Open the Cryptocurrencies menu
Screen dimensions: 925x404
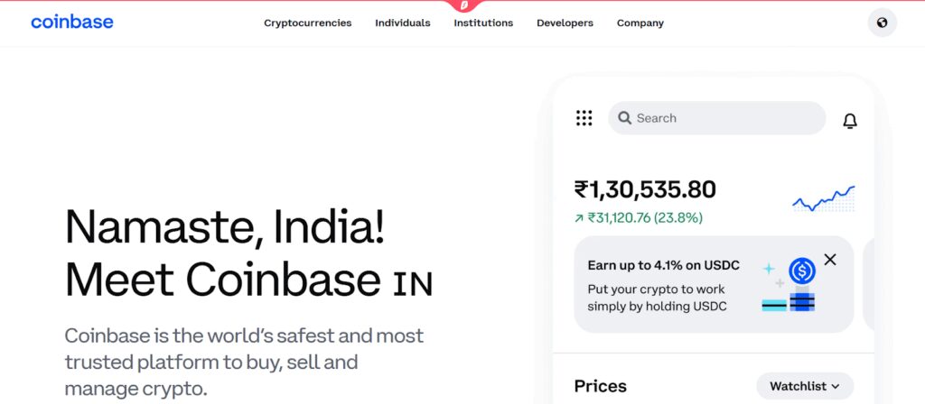coord(307,23)
